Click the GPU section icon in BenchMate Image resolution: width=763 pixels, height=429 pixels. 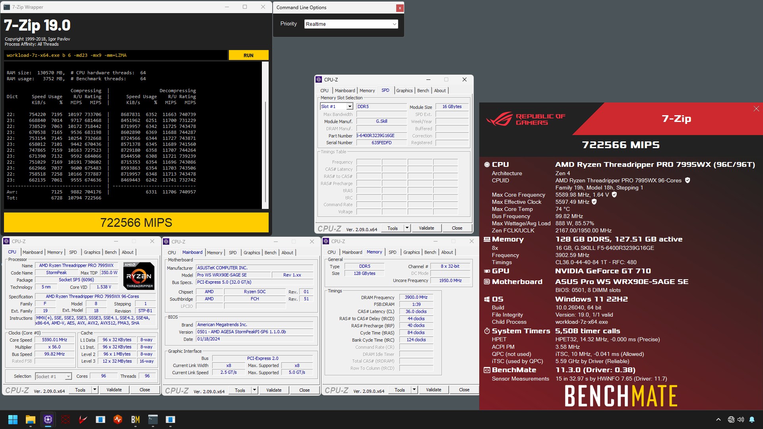pos(487,271)
